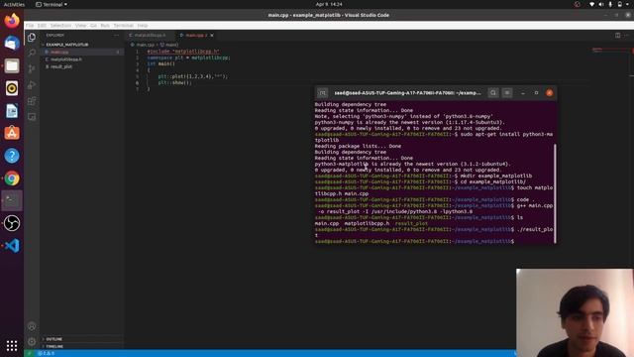Viewport: 634px width, 357px height.
Task: Open the Help menu in VS Code
Action: pyautogui.click(x=143, y=26)
